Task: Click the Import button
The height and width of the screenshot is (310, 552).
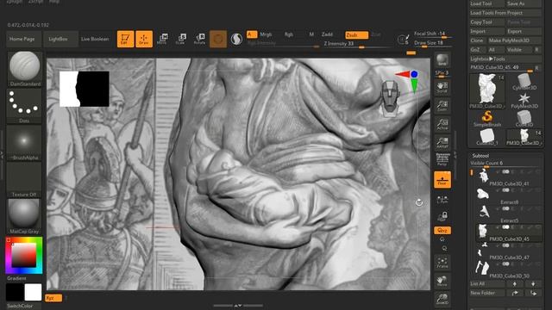Action: coord(486,31)
